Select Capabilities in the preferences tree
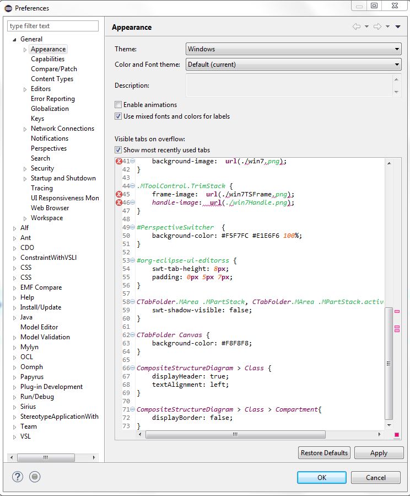The width and height of the screenshot is (410, 496). pos(48,59)
